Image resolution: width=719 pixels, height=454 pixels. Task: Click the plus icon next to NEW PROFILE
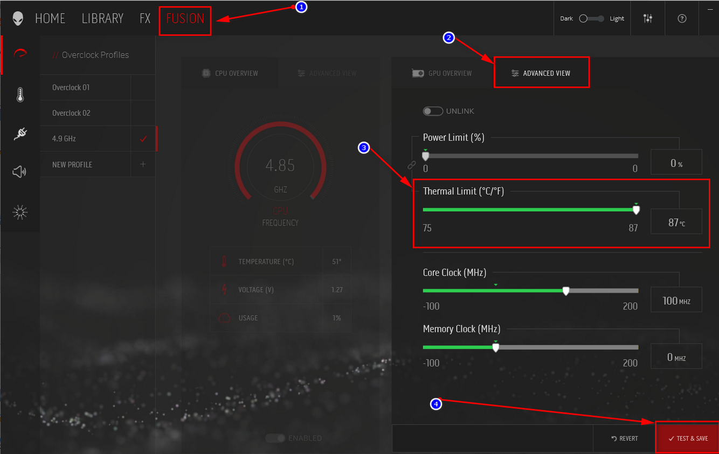click(x=143, y=164)
